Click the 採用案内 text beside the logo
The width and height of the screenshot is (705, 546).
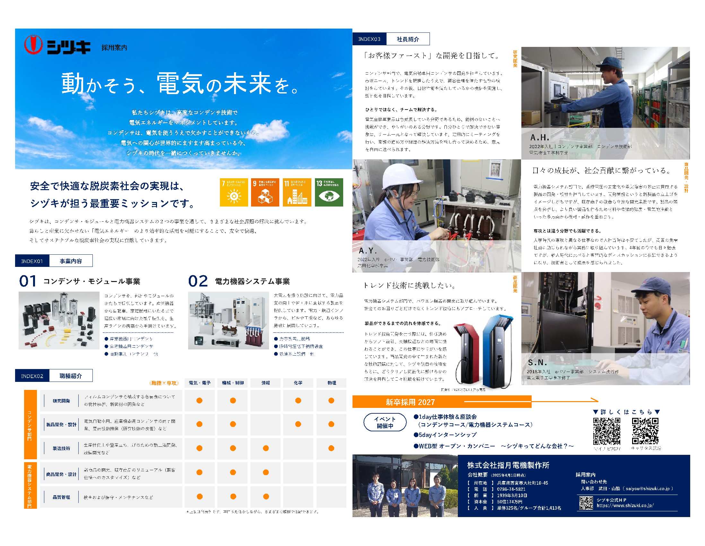114,48
